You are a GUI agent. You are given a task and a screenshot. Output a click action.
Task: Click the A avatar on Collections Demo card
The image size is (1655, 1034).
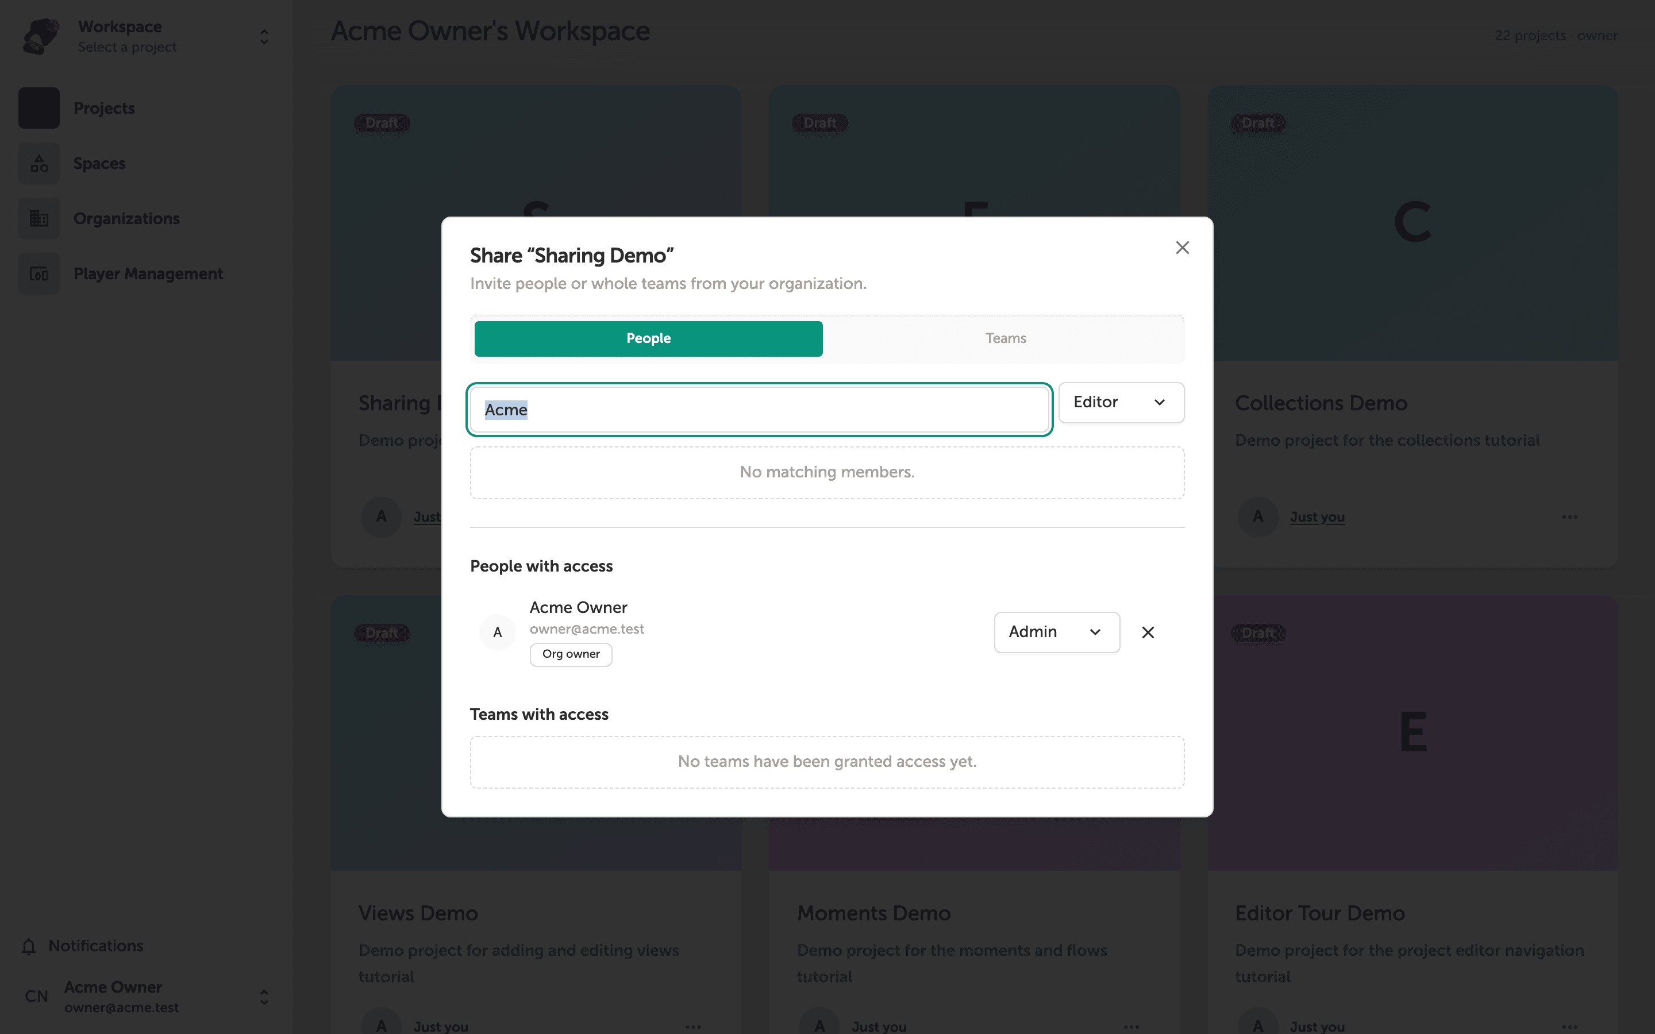tap(1258, 517)
